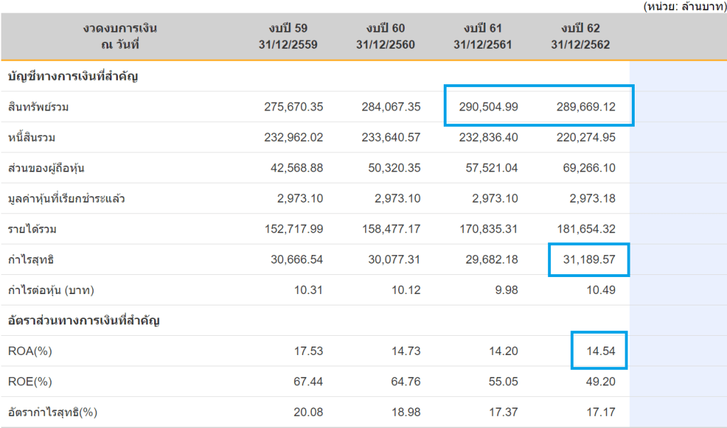Screen dimensions: 727x428
Task: Click the งวดงบการเงิน ณ วันที่ header cell
Action: [119, 36]
